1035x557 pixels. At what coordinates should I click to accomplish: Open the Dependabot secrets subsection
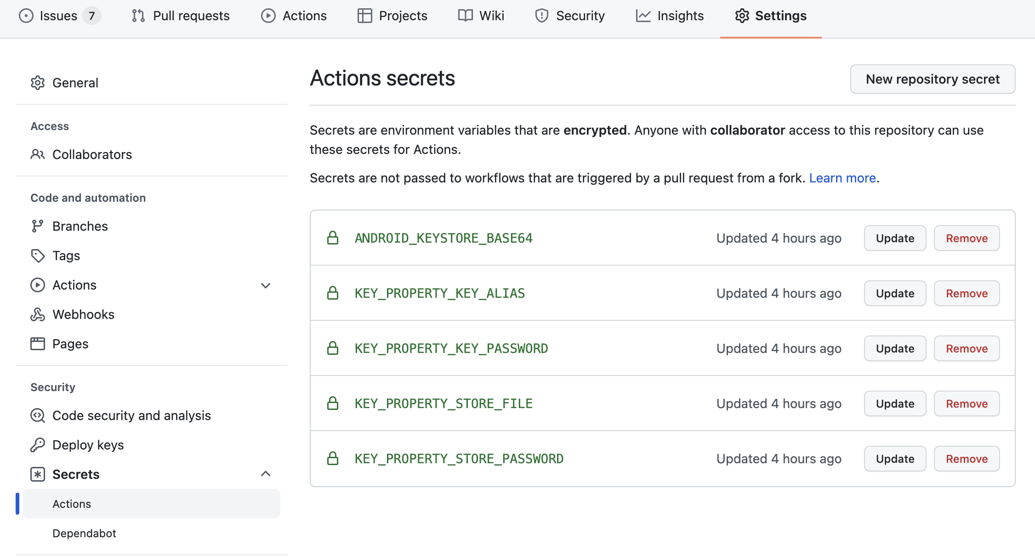(84, 533)
